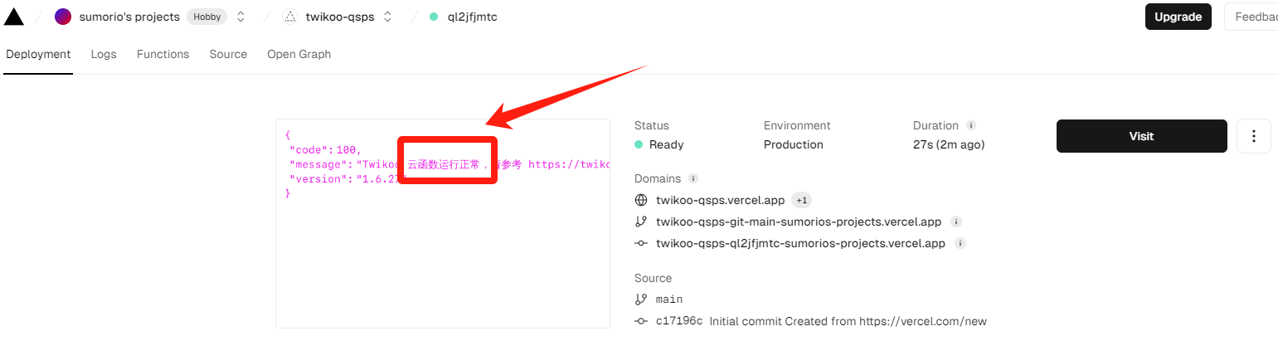Open the main branch source link
Image resolution: width=1278 pixels, height=341 pixels.
click(669, 300)
